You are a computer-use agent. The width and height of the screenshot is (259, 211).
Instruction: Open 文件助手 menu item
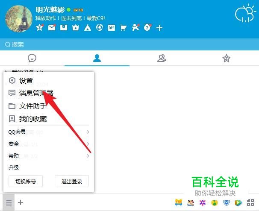(49, 106)
